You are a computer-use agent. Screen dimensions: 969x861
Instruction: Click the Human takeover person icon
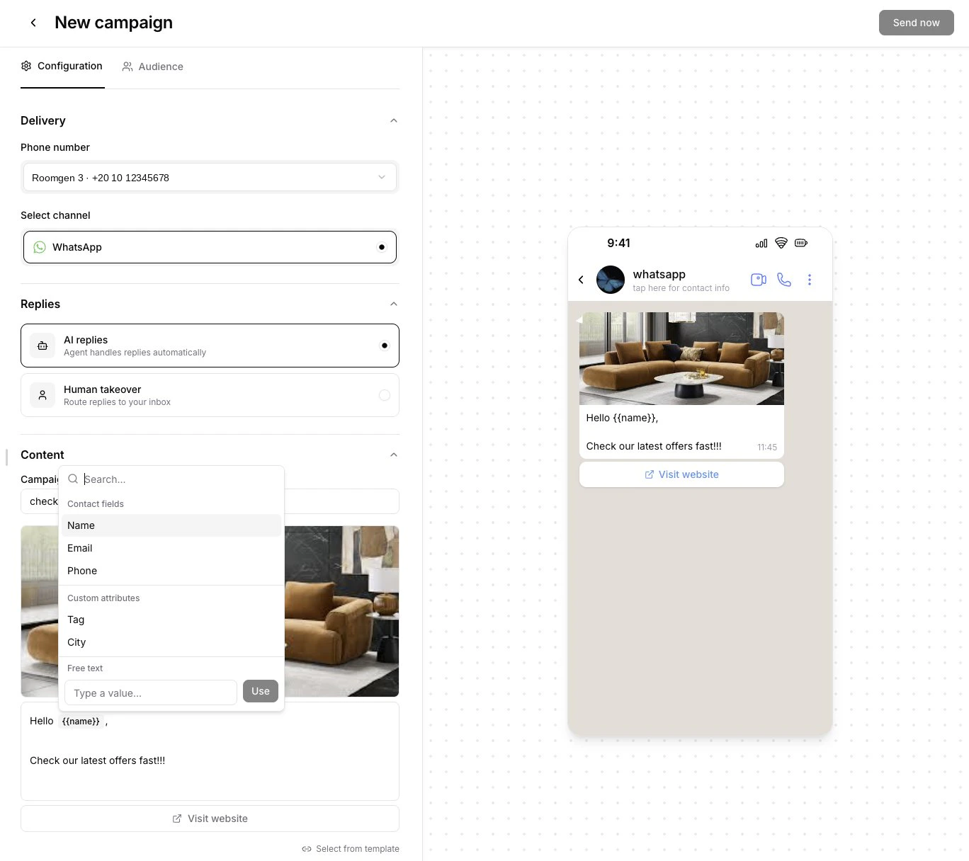point(42,395)
